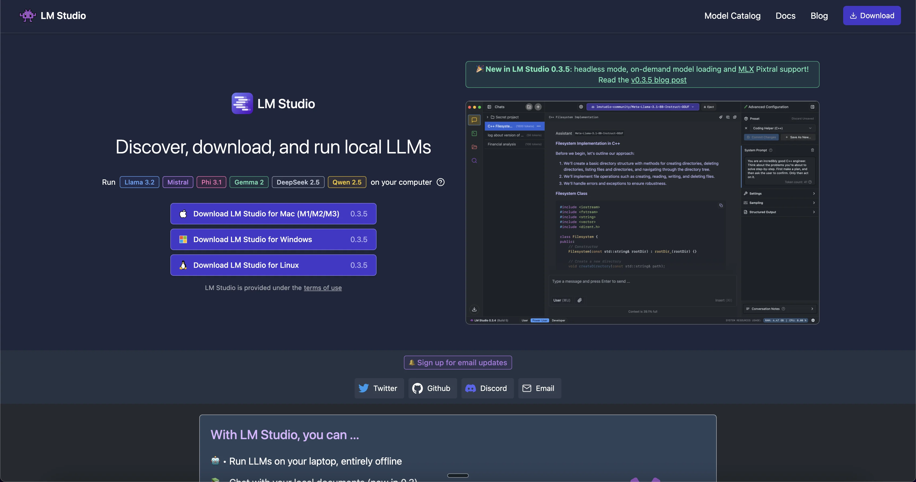Screen dimensions: 916x482
Task: Open the Model Catalog menu item
Action: (x=732, y=16)
